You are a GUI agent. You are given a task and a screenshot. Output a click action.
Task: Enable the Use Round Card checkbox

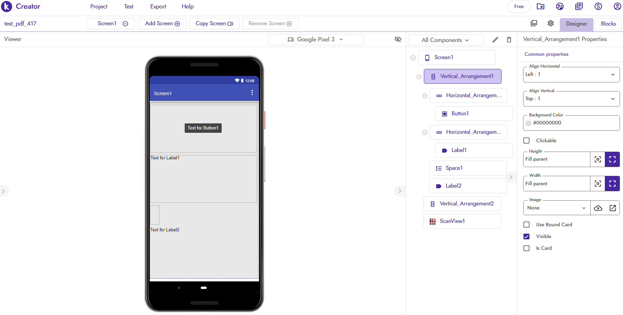(x=527, y=225)
